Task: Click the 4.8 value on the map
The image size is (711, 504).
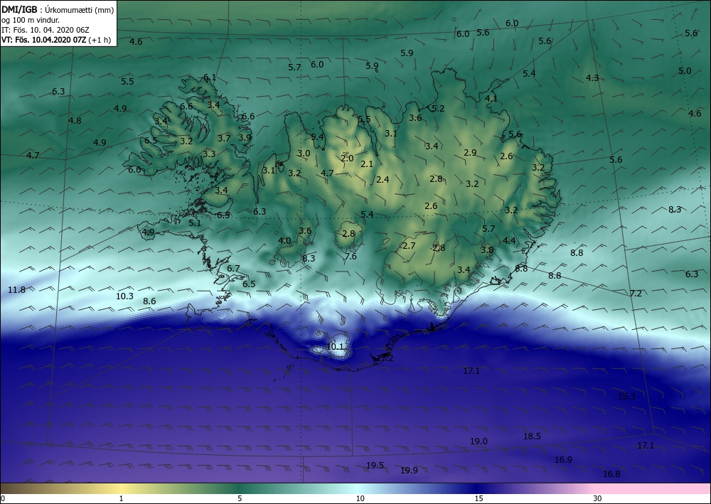Action: click(75, 121)
